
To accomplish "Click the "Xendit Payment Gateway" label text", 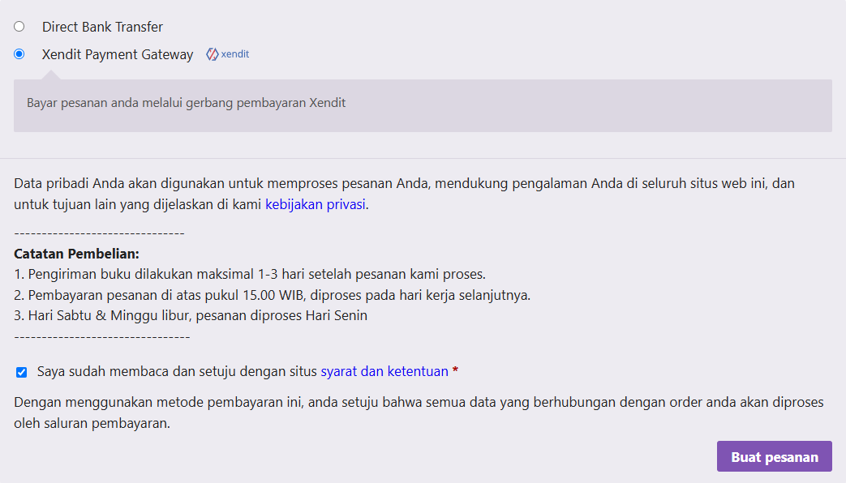I will click(118, 54).
